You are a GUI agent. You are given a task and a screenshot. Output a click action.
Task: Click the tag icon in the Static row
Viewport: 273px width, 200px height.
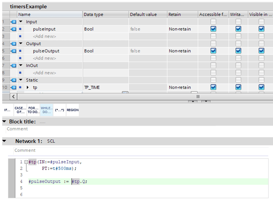tap(13, 80)
